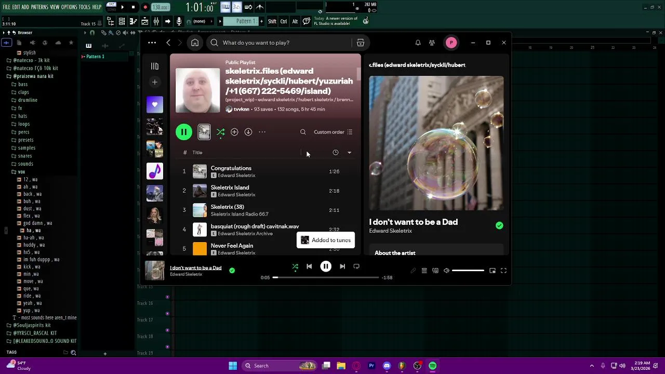Open playlist more options ellipsis
665x374 pixels.
(262, 132)
